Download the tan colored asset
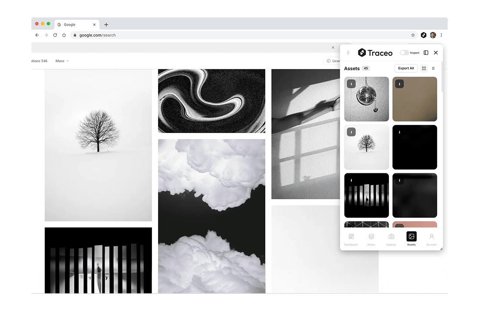Viewport: 479px width, 311px height. click(x=399, y=84)
